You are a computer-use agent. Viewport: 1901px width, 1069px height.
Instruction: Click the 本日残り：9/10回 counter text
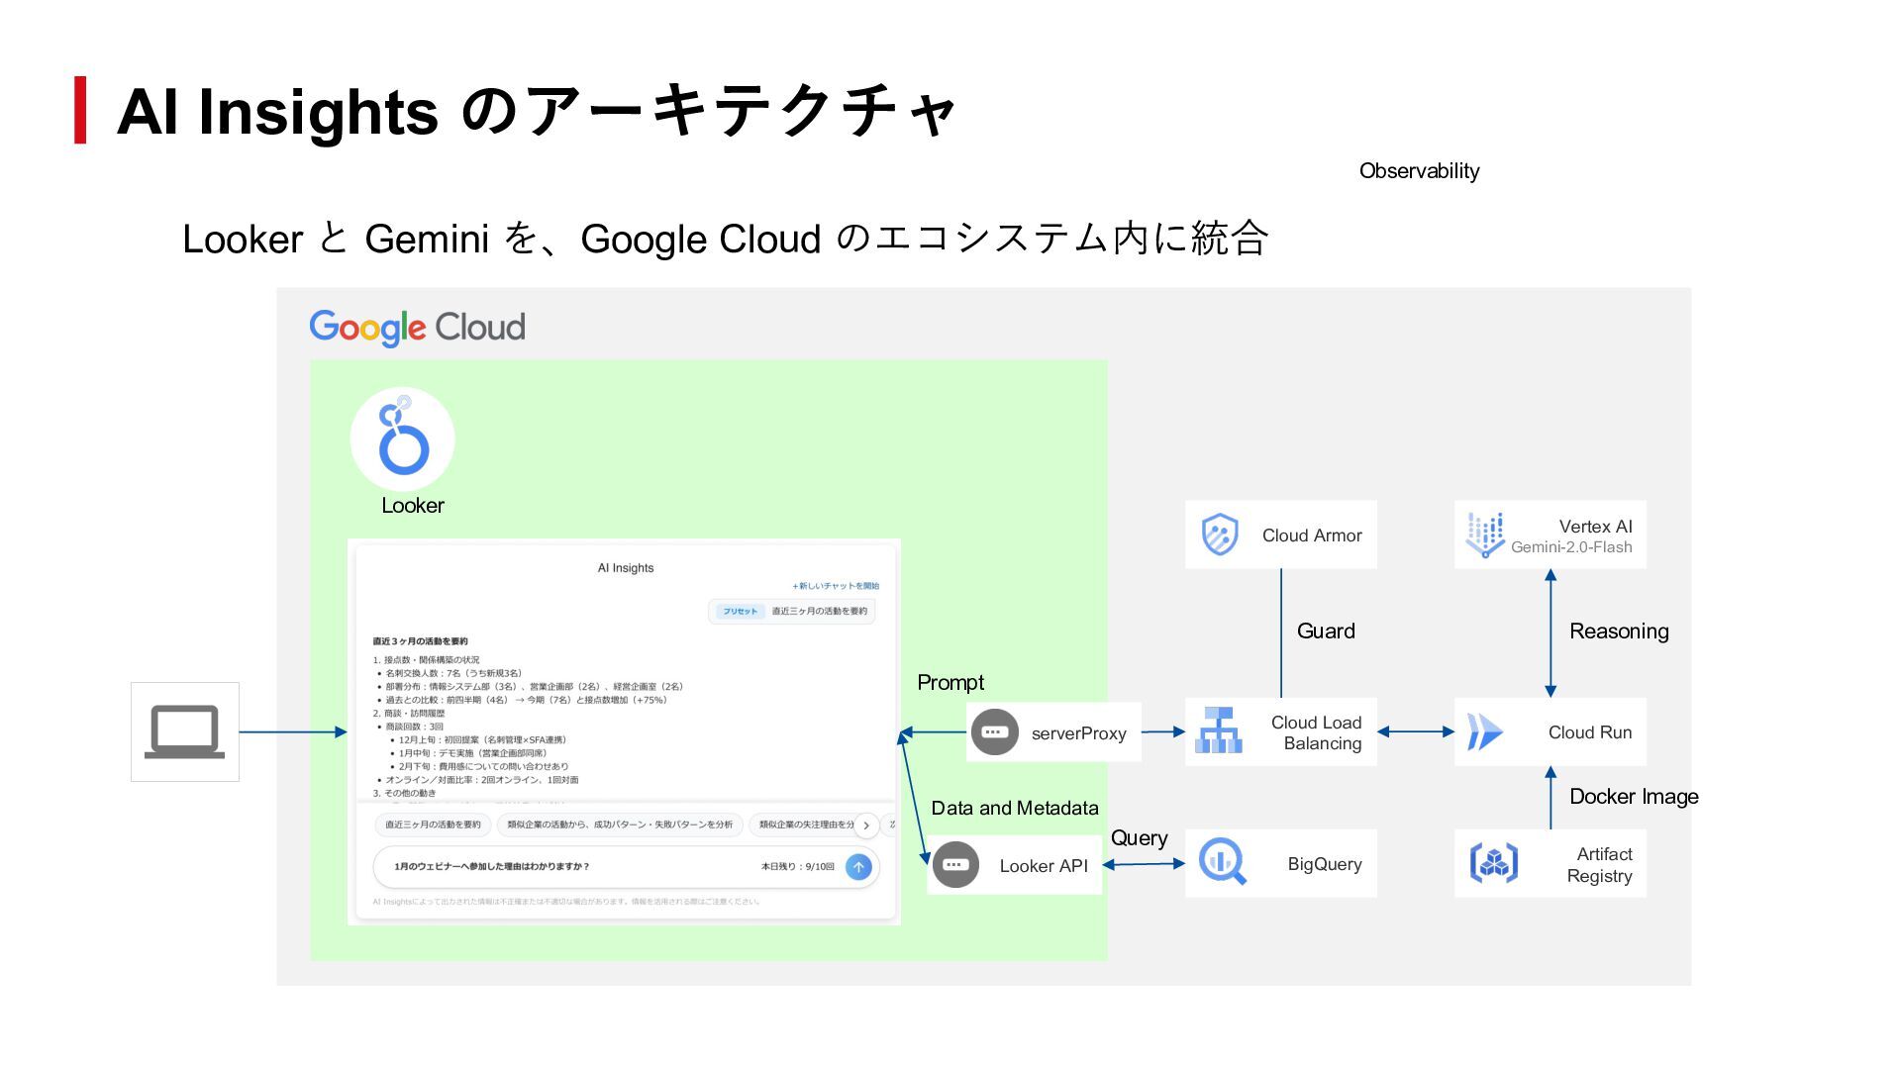tap(797, 867)
